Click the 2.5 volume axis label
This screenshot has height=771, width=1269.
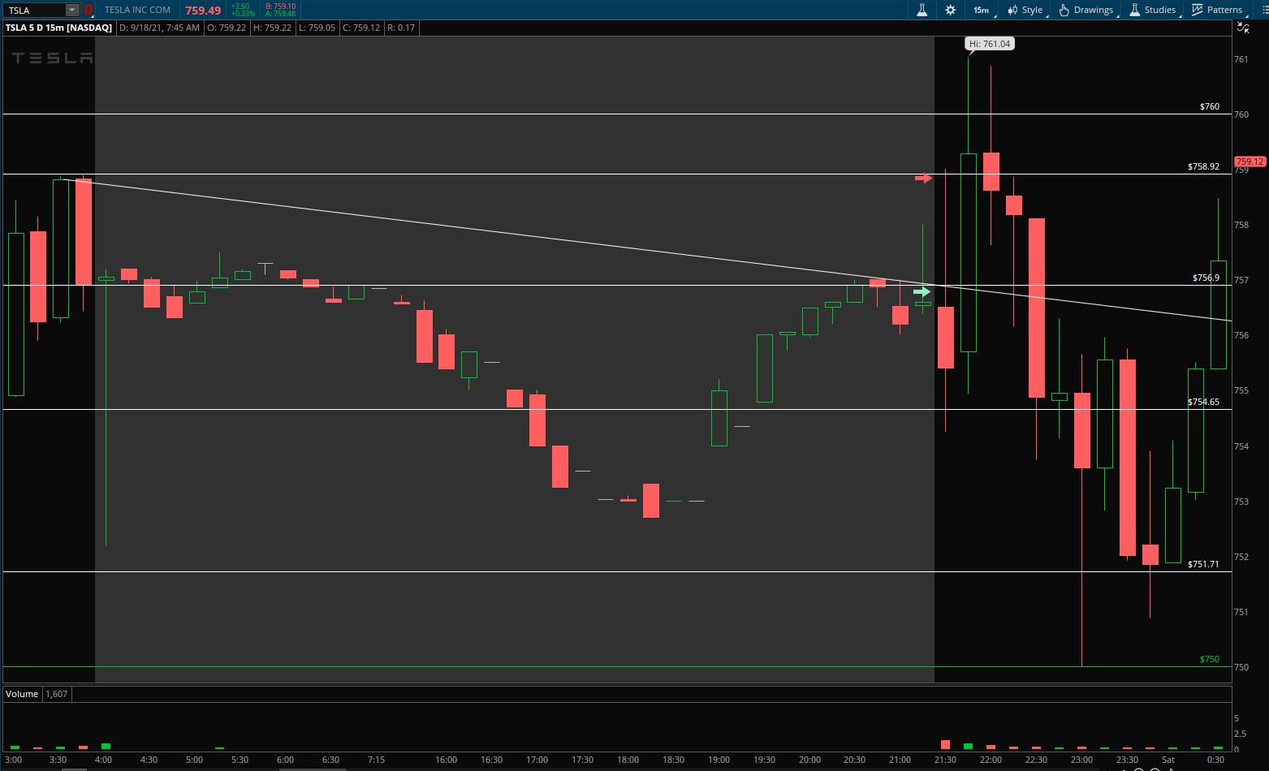click(1239, 734)
